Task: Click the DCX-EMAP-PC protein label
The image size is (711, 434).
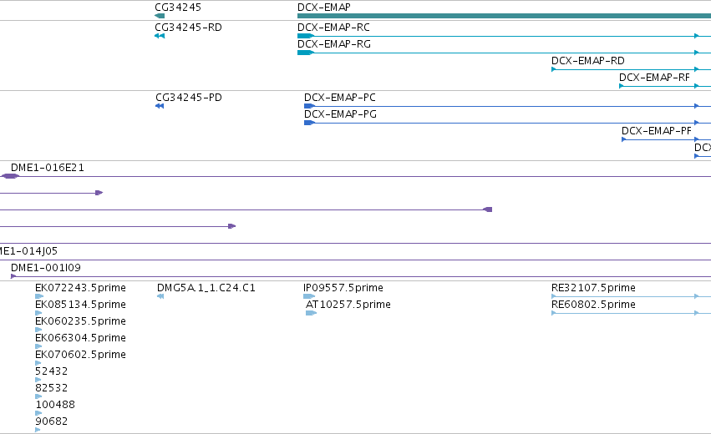Action: click(x=340, y=98)
